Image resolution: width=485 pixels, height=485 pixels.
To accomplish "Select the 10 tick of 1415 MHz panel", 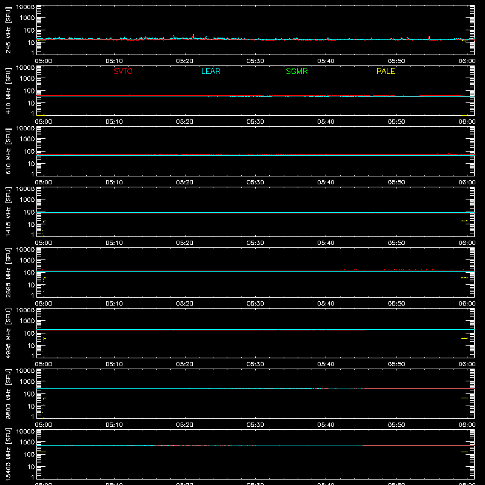I will pos(31,224).
